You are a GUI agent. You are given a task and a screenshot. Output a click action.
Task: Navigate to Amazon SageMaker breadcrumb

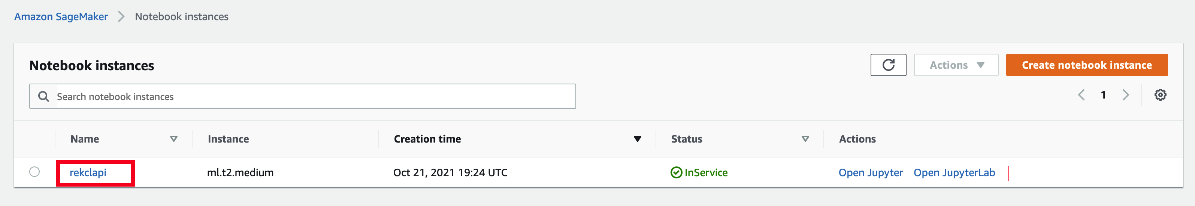pos(61,17)
